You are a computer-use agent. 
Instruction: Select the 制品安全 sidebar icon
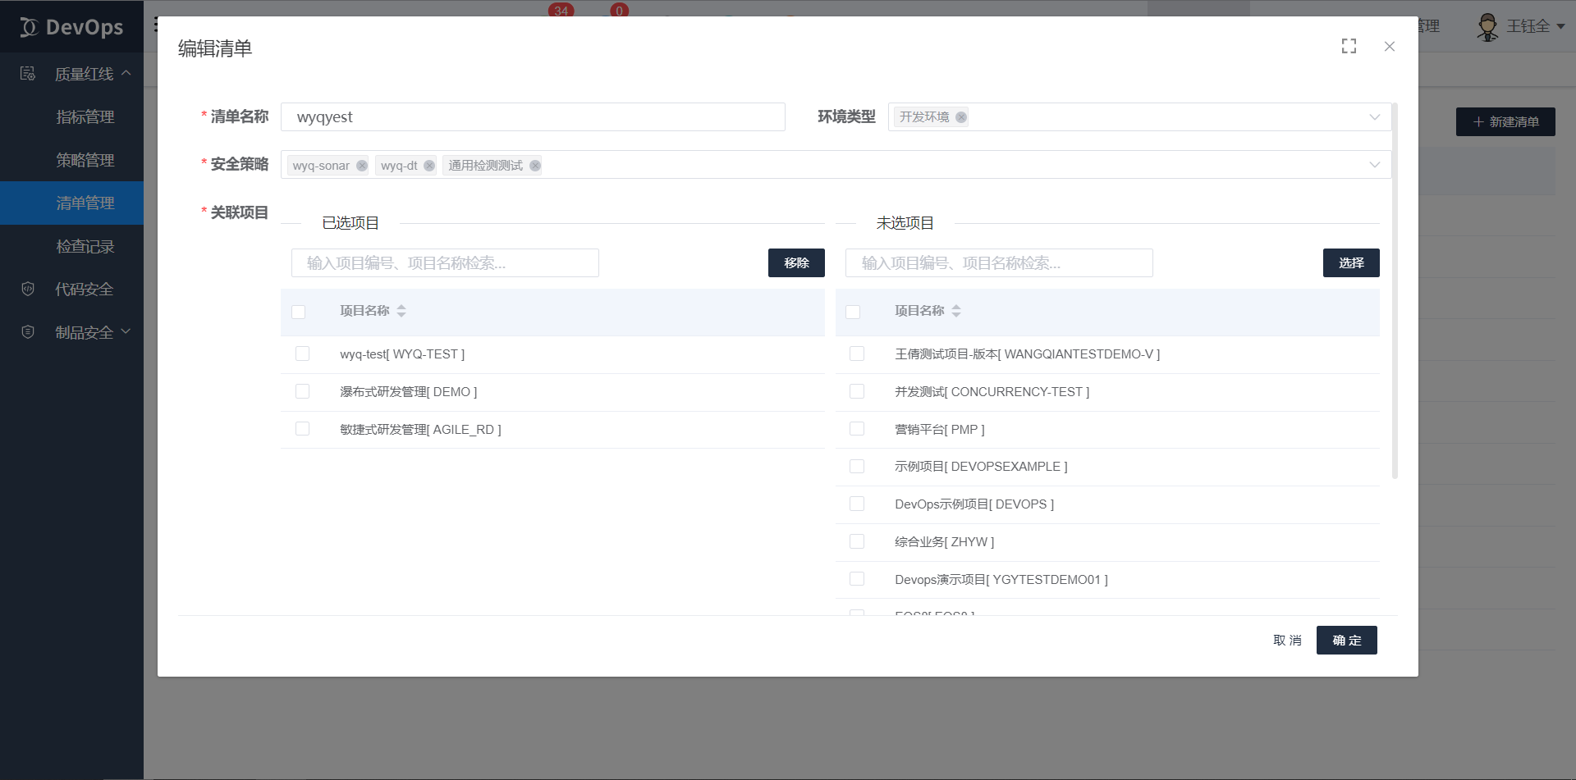coord(27,331)
